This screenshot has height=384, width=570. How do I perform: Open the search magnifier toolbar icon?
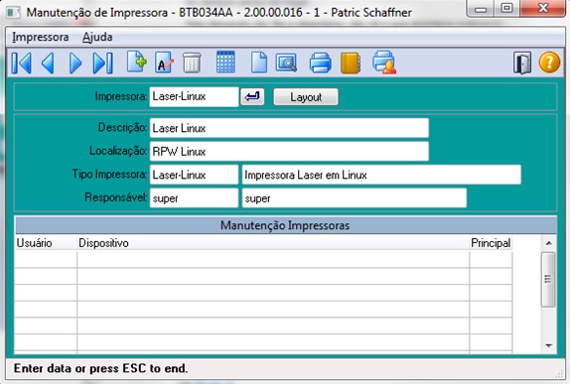click(x=286, y=63)
